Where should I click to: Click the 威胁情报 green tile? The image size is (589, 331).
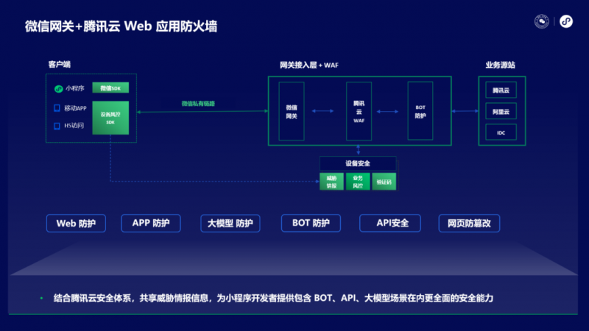tap(331, 181)
